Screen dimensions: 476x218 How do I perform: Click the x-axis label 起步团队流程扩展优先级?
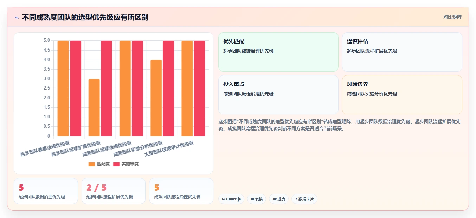[76, 148]
